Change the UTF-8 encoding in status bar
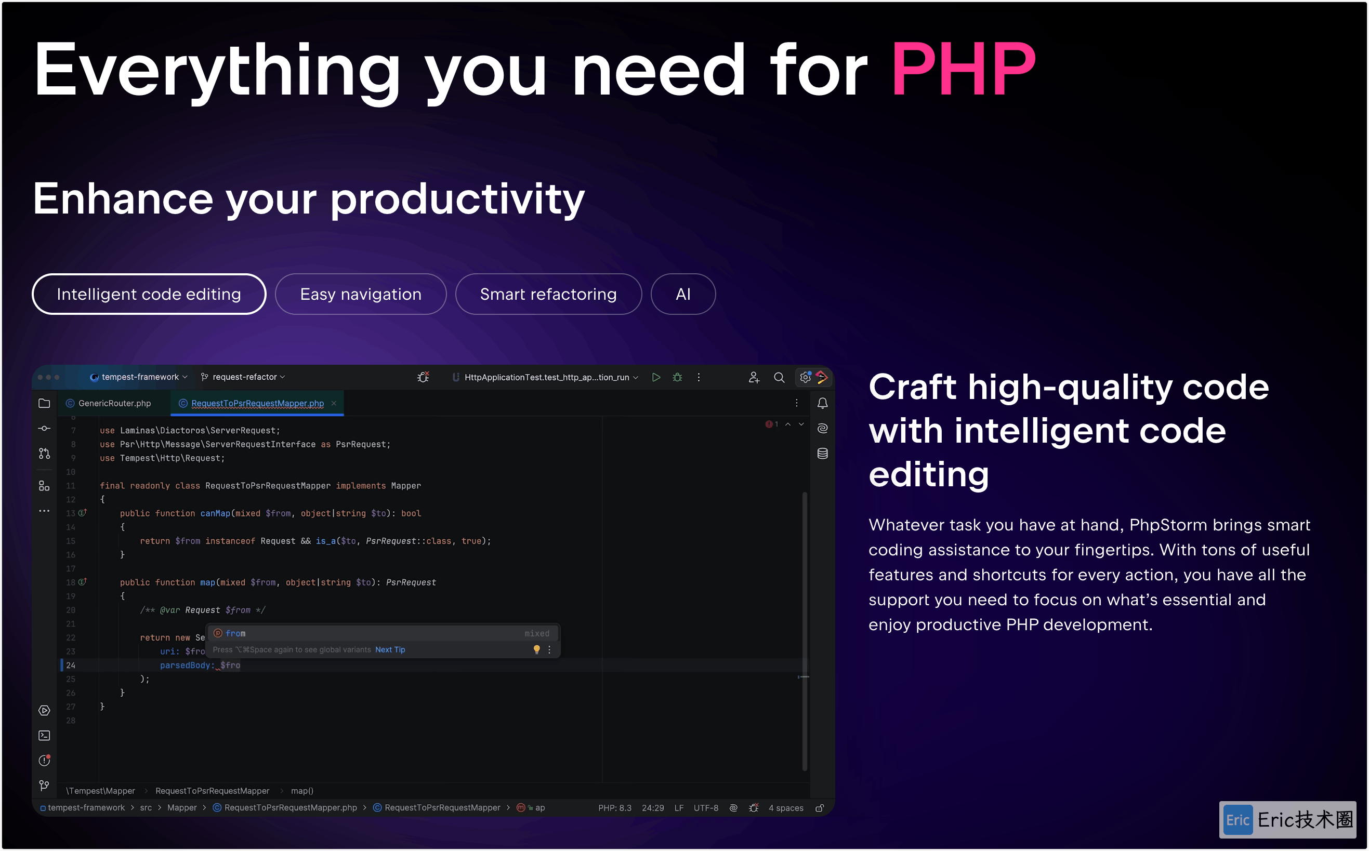The width and height of the screenshot is (1369, 851). coord(706,808)
